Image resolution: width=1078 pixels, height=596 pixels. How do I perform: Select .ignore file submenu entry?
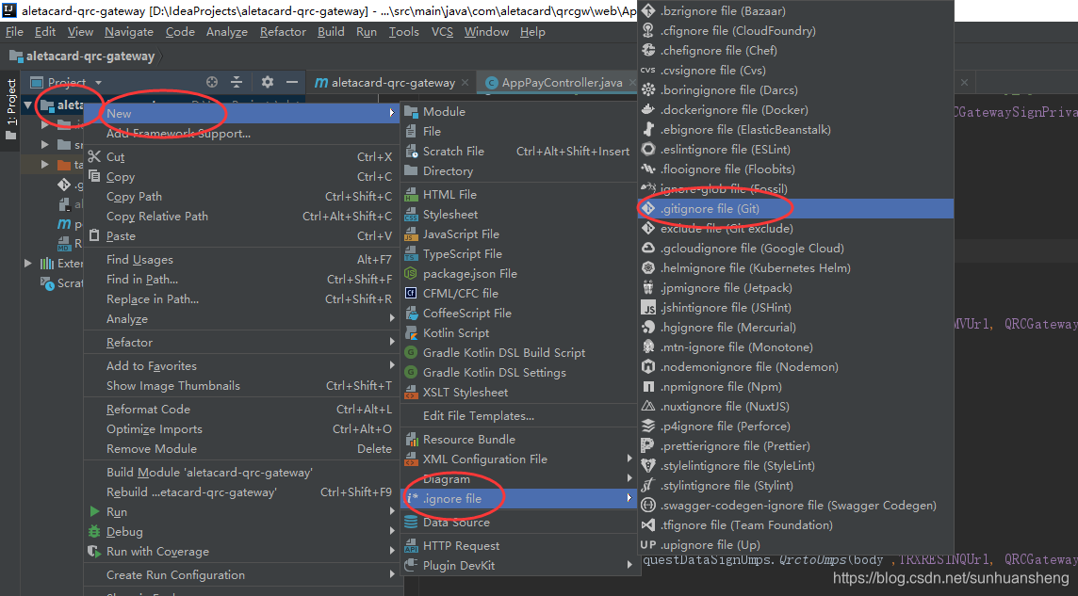518,498
